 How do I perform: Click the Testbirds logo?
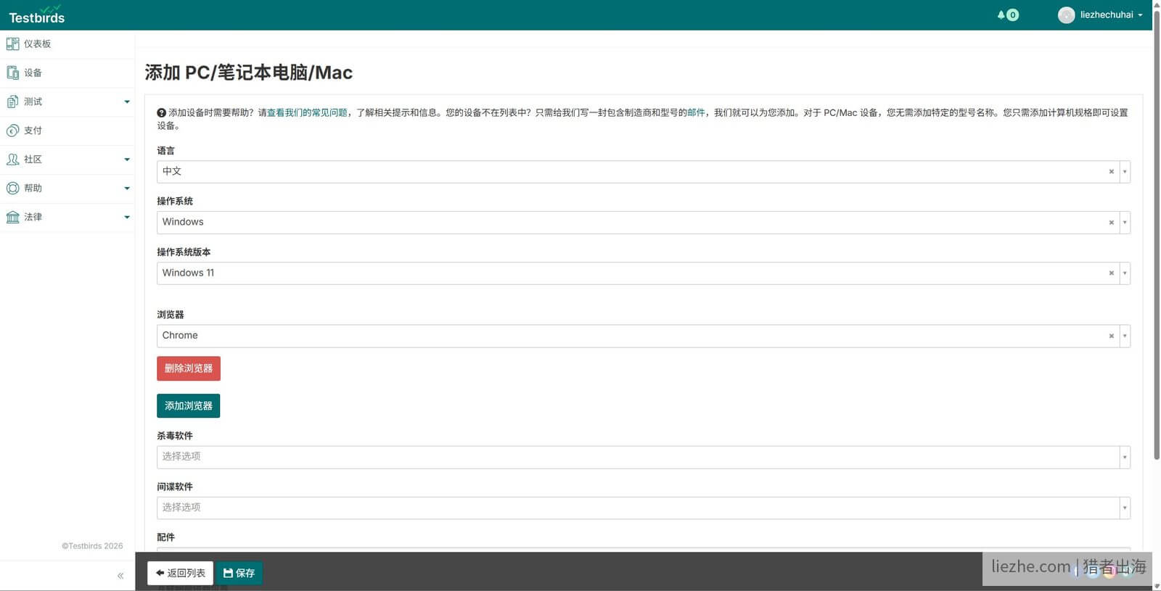[36, 15]
